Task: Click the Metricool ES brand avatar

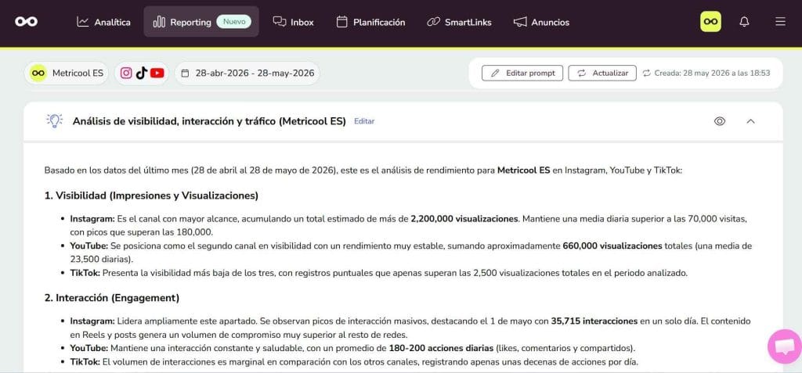Action: coord(38,73)
